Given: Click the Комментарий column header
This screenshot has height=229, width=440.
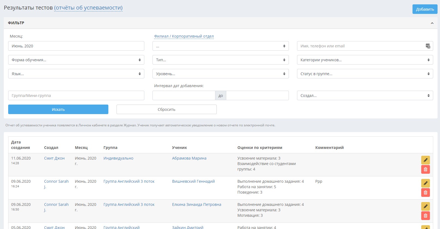Looking at the screenshot, I should click(x=329, y=148).
